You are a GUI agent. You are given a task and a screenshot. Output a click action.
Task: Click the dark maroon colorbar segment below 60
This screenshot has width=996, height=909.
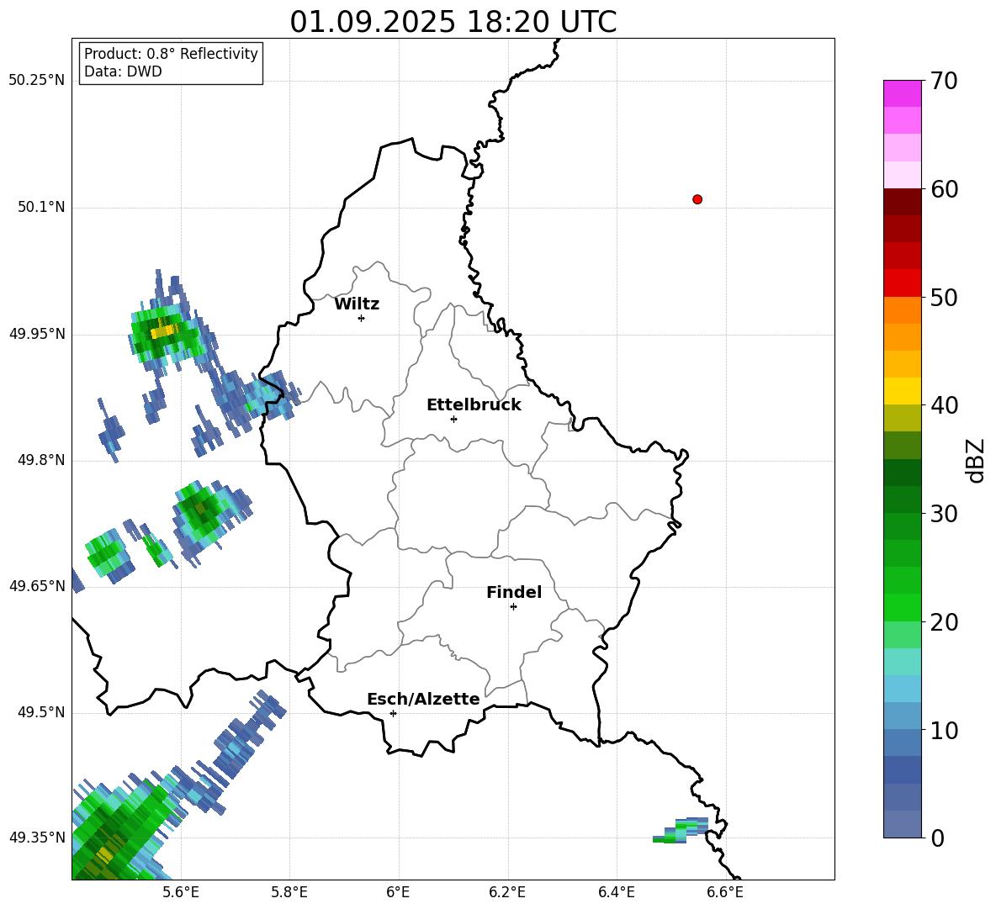(x=902, y=202)
